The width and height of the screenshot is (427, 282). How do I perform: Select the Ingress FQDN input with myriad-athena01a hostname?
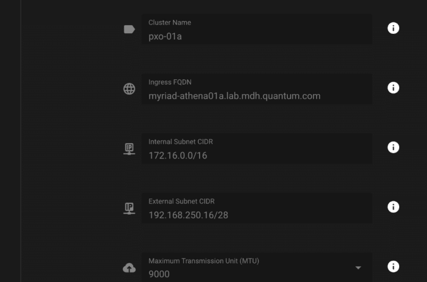click(x=257, y=89)
